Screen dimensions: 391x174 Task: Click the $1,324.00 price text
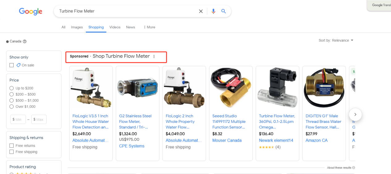(x=128, y=134)
